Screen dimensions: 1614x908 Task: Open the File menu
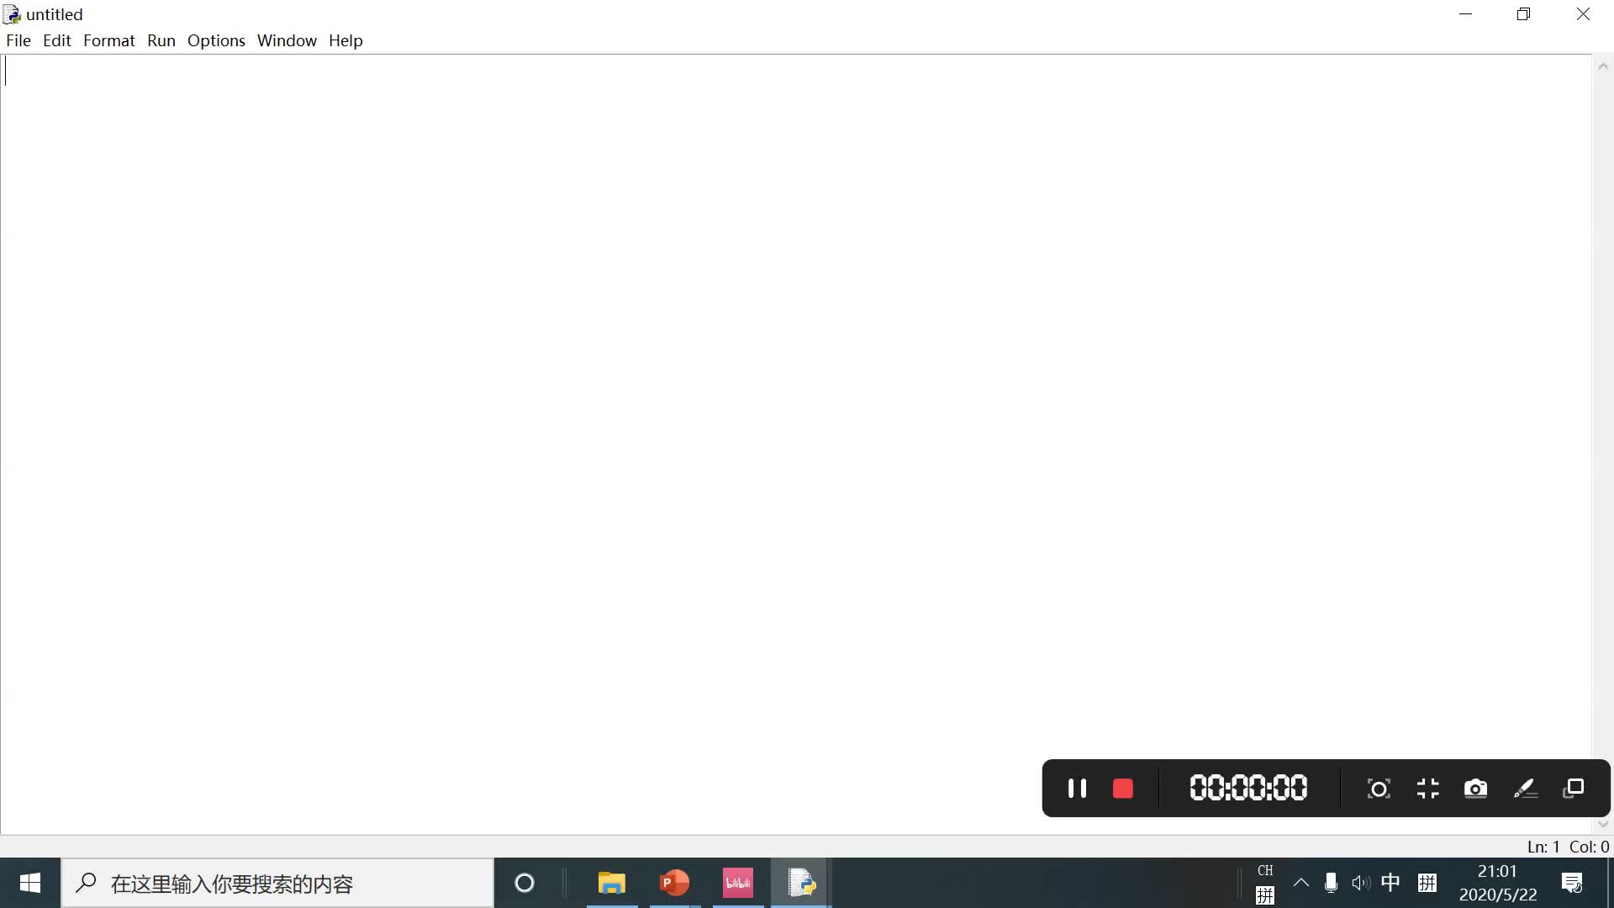pyautogui.click(x=18, y=40)
